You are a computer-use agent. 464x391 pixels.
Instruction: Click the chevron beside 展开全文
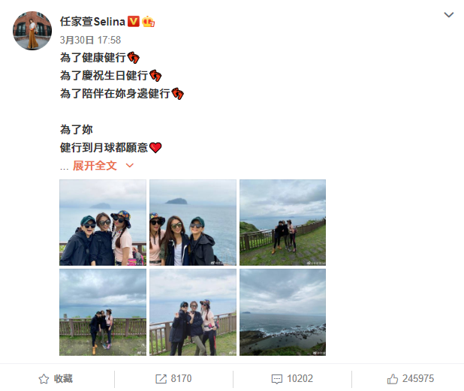tap(130, 165)
